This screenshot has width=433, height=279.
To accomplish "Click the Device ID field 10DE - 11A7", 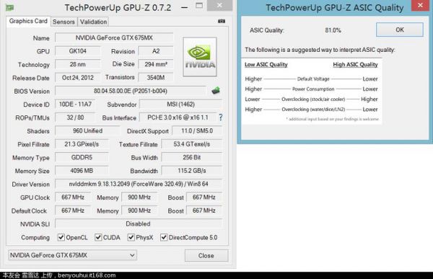I will (x=75, y=104).
